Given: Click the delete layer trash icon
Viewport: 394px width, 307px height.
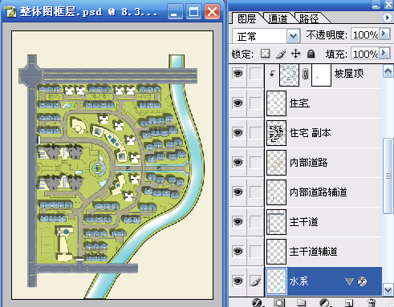Looking at the screenshot, I should pos(372,303).
